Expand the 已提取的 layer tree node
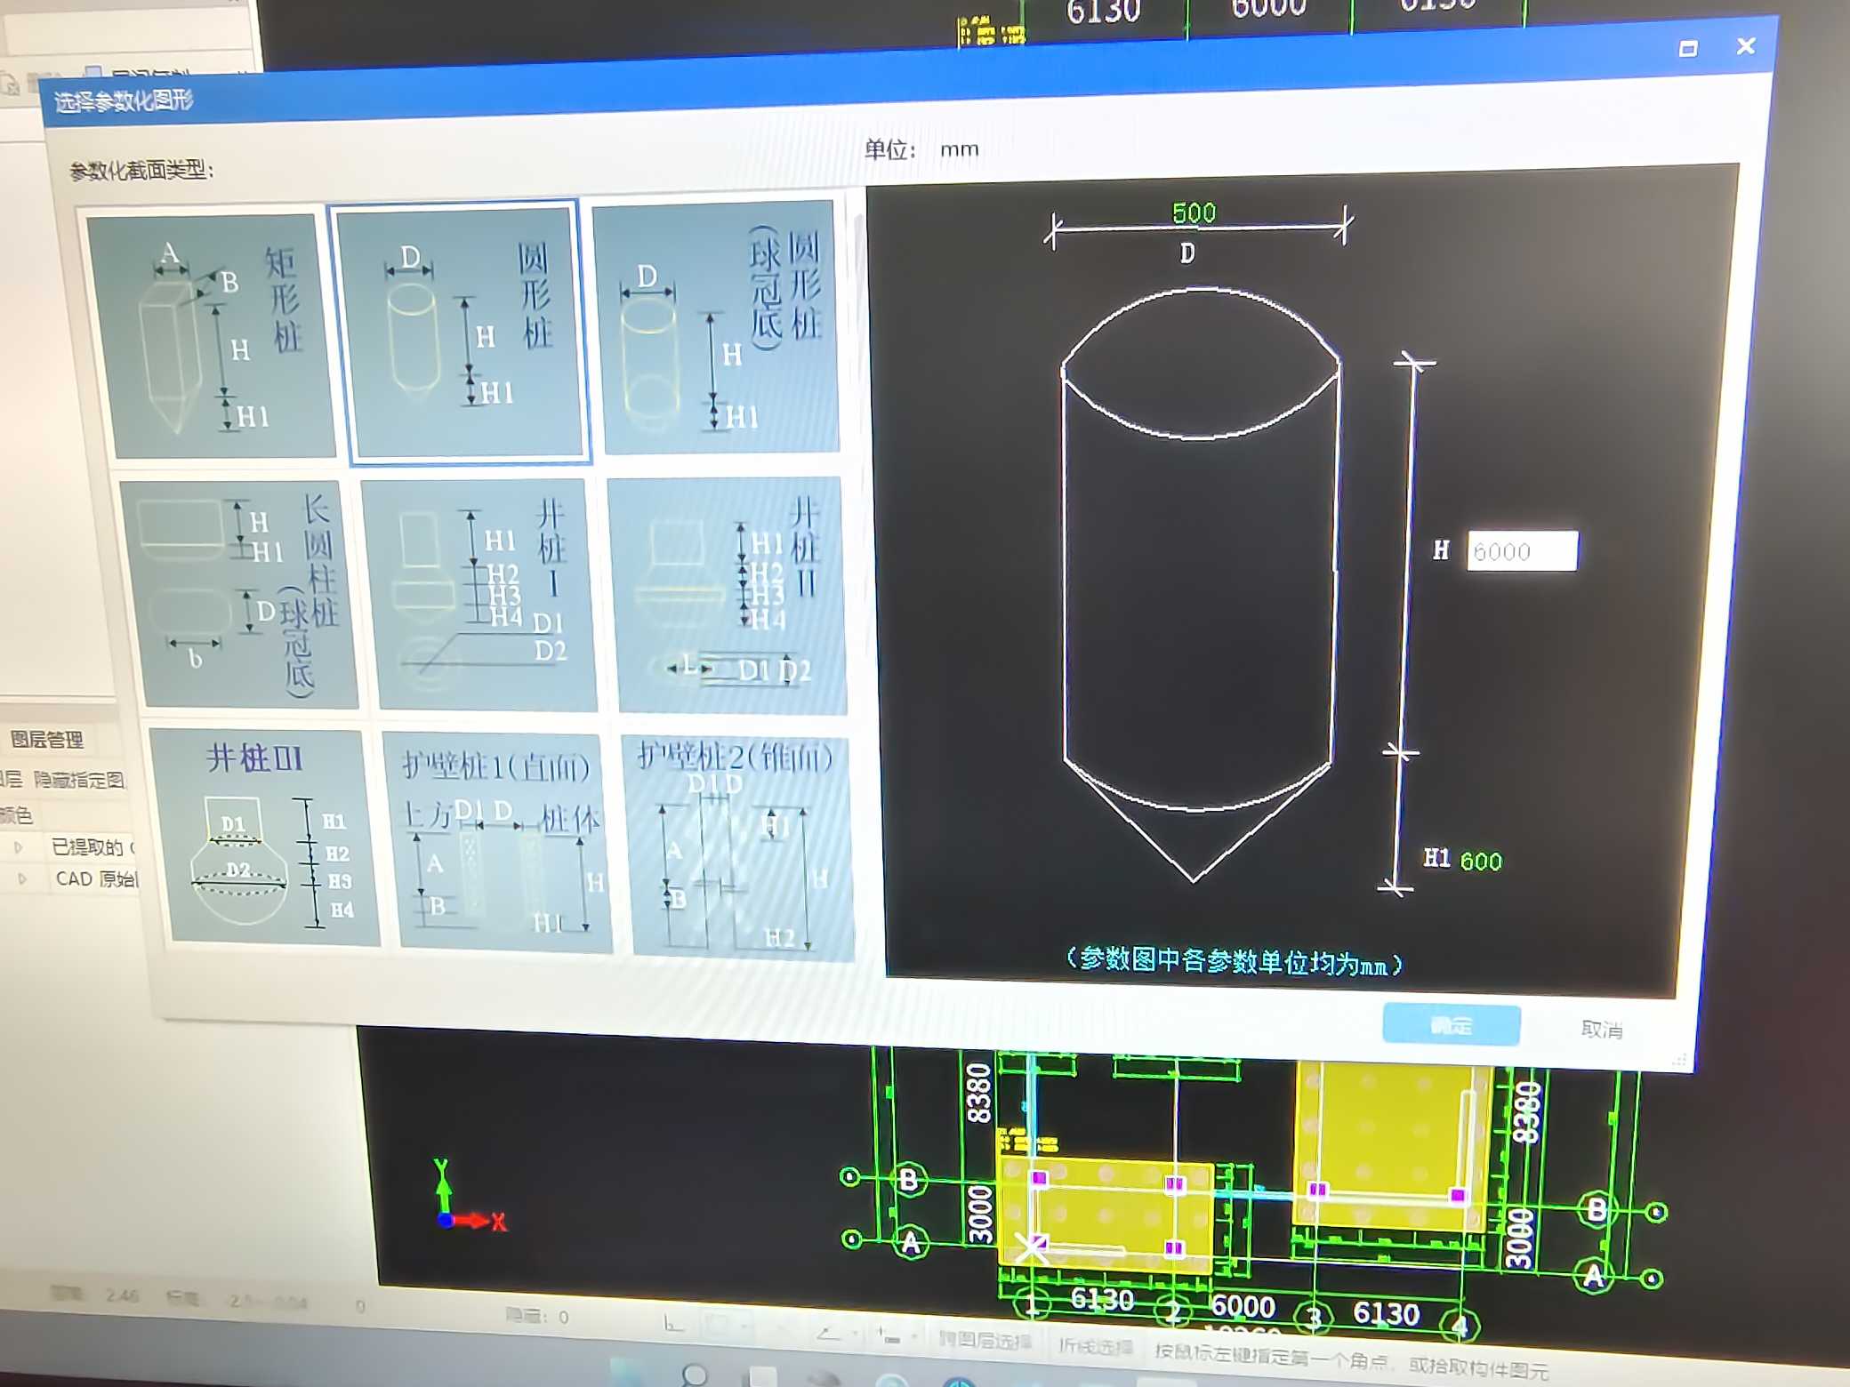The image size is (1850, 1387). coord(19,847)
